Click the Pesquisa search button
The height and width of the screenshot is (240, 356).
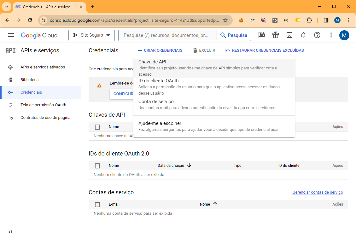[234, 35]
